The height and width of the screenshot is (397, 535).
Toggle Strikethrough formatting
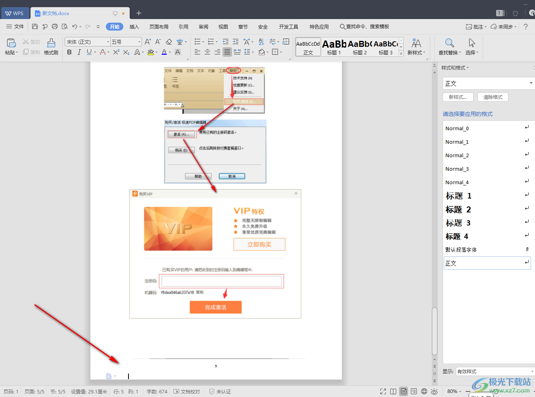tap(103, 52)
